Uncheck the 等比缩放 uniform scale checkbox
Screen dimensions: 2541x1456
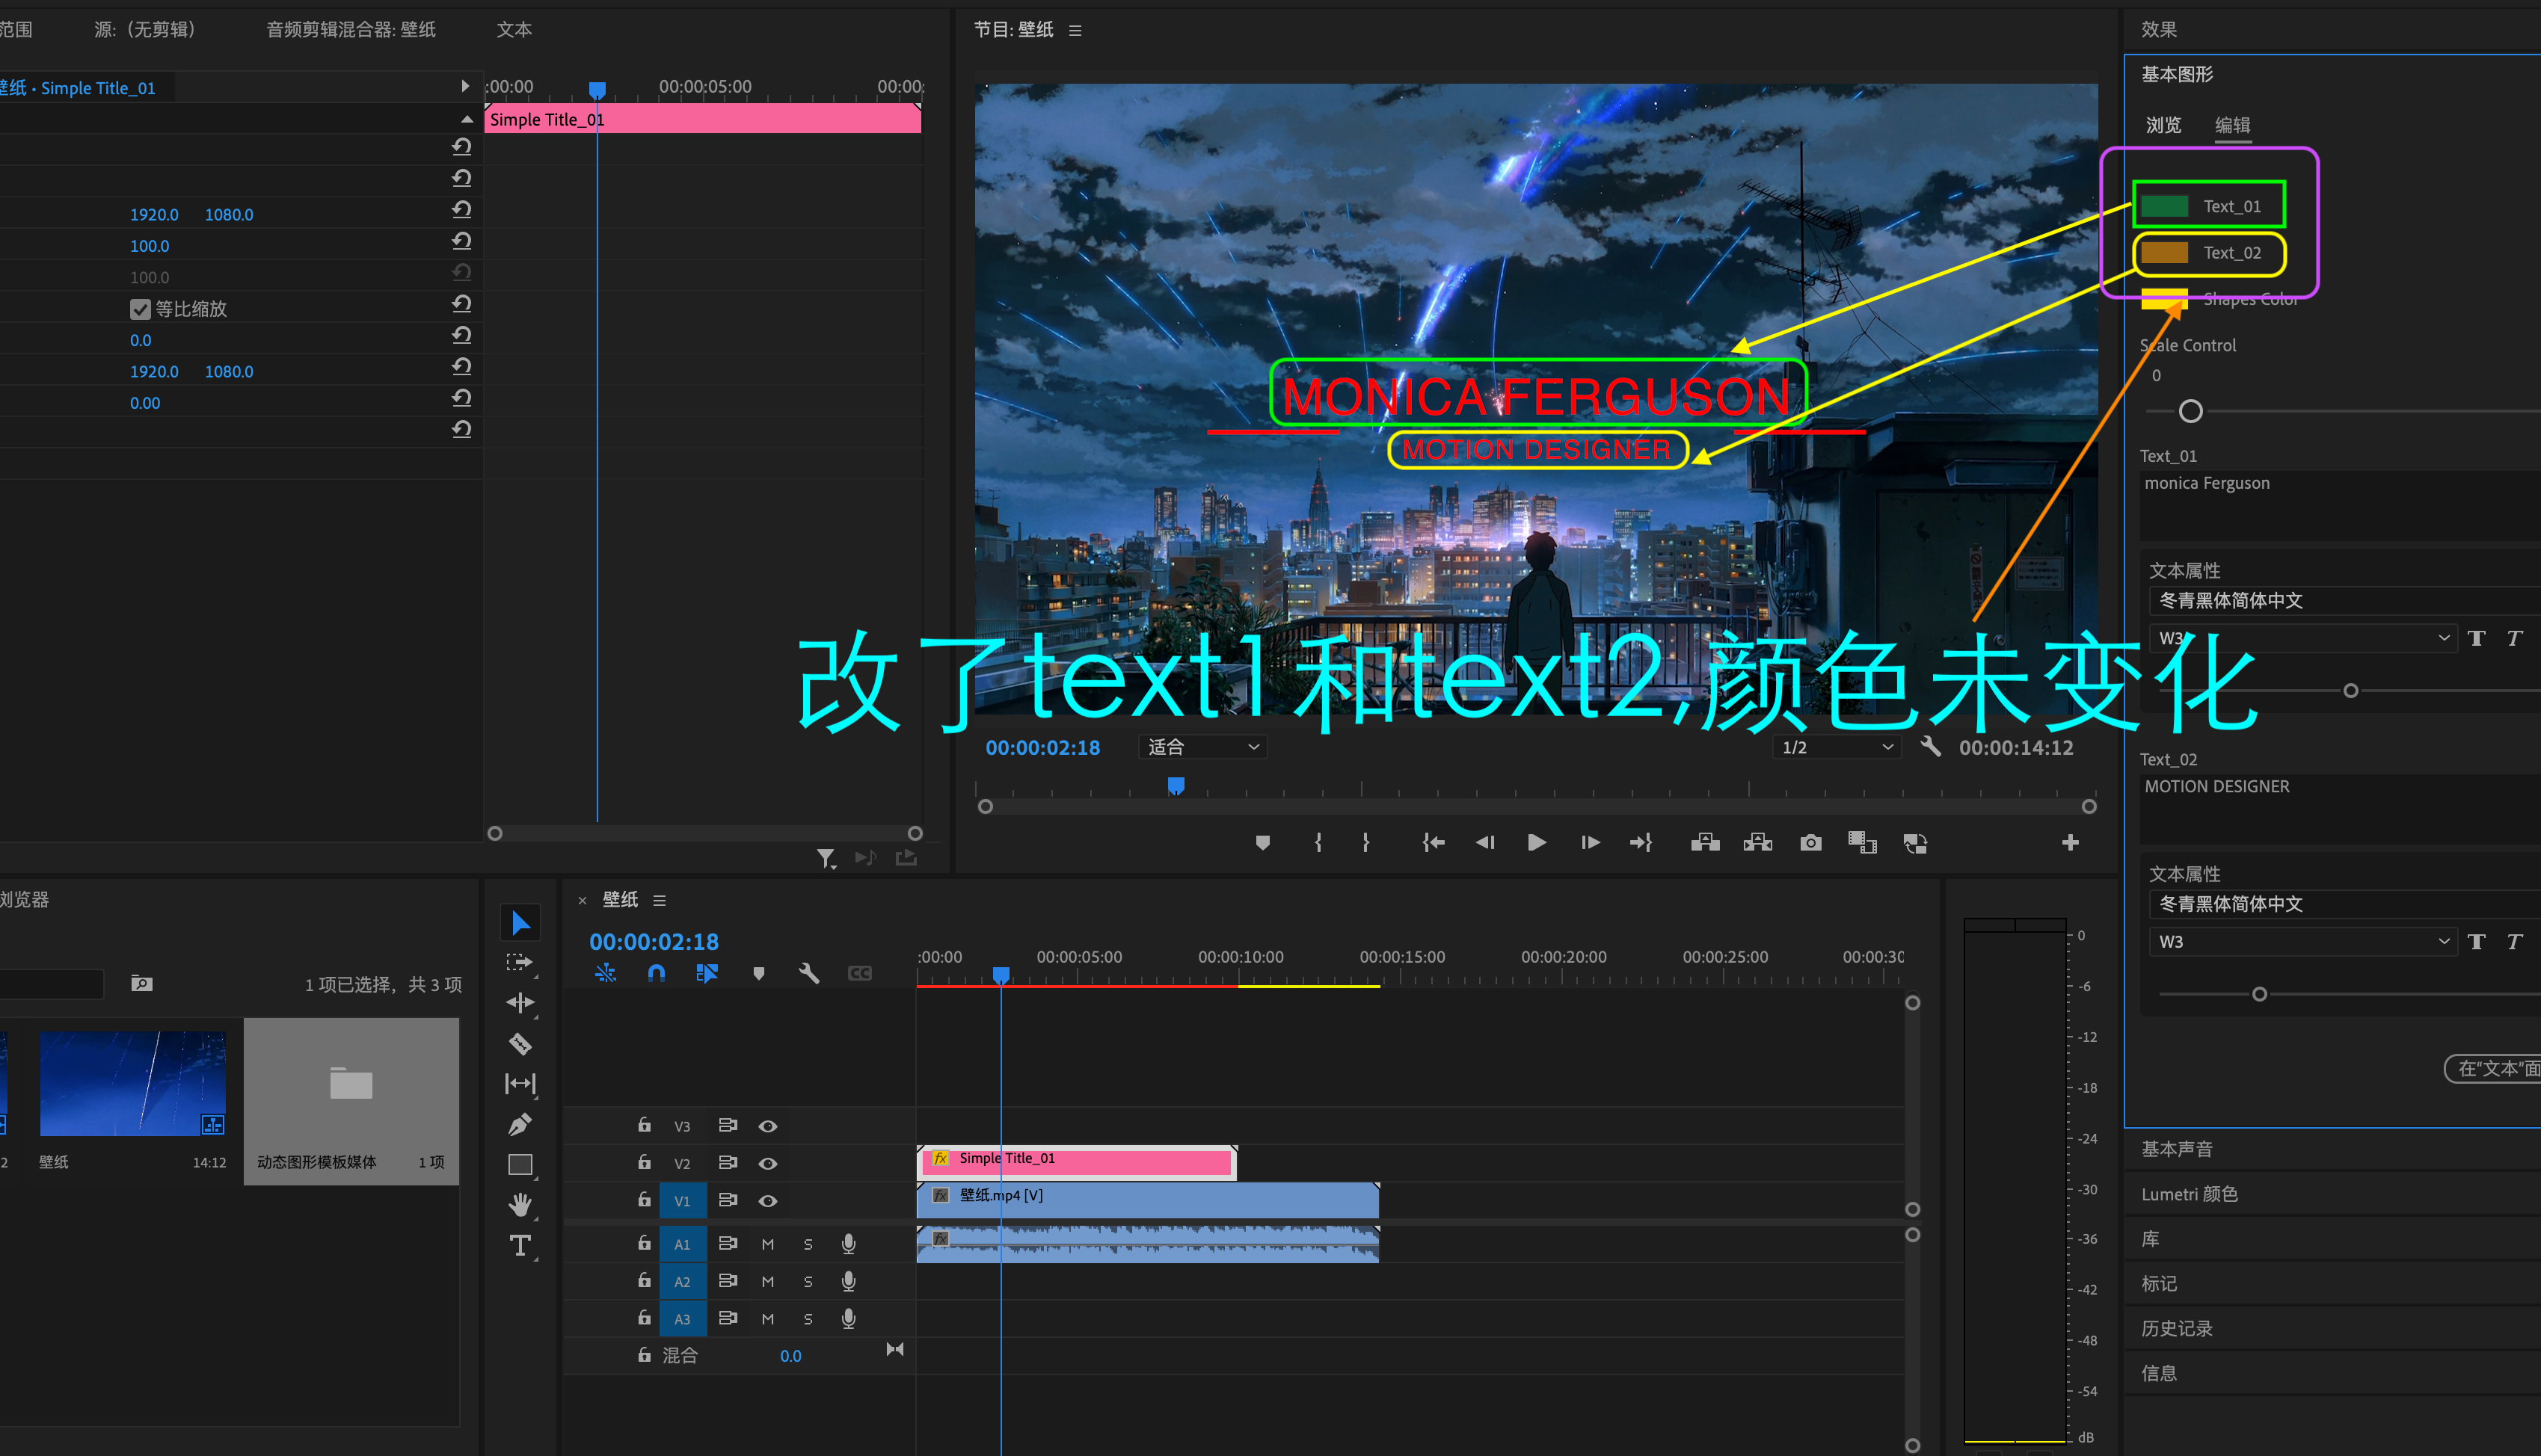[140, 309]
